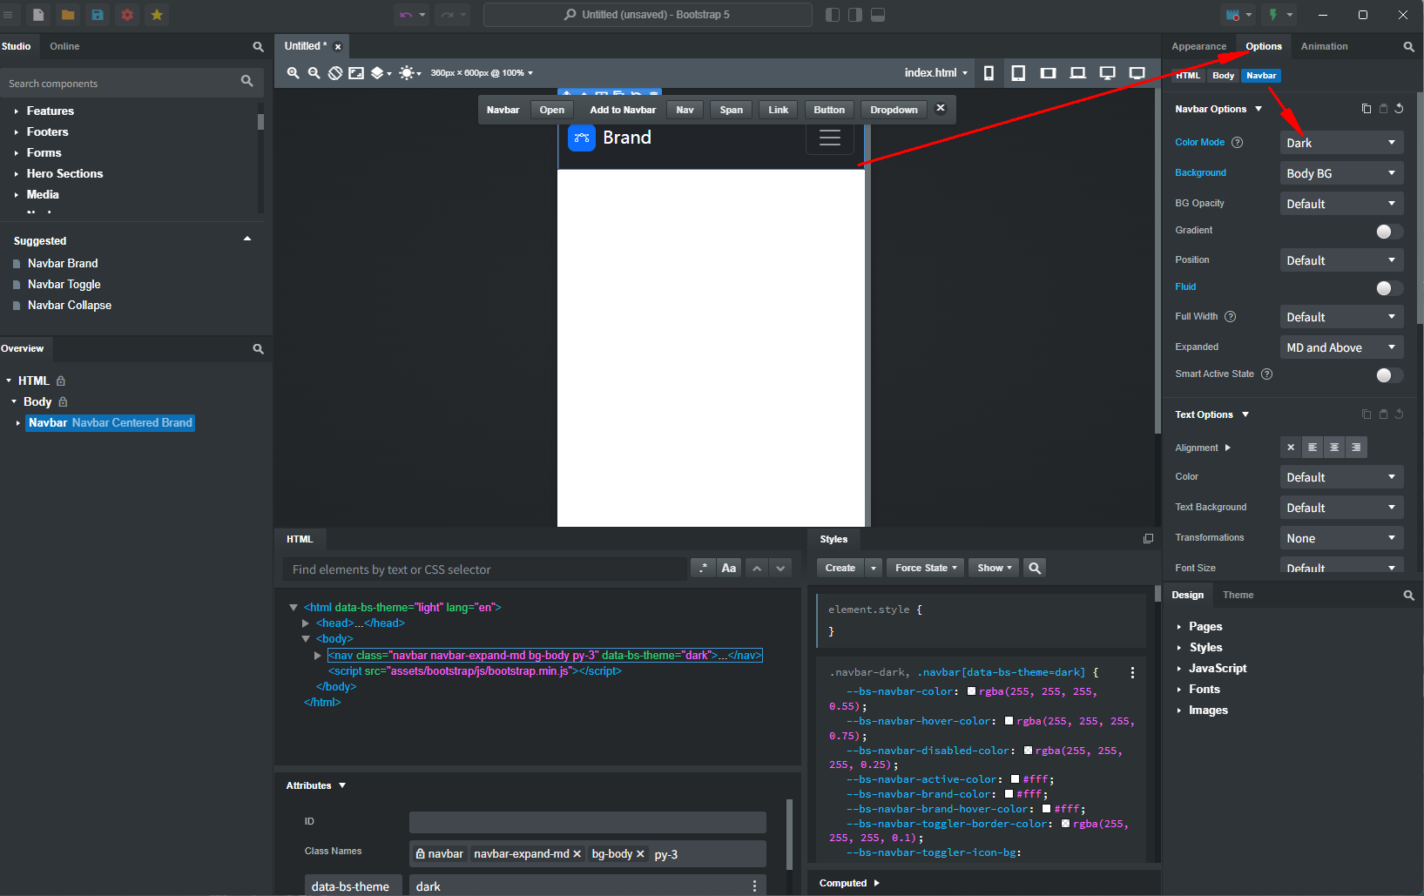Click the navbar-color rgba color swatch
The width and height of the screenshot is (1424, 896).
point(971,691)
